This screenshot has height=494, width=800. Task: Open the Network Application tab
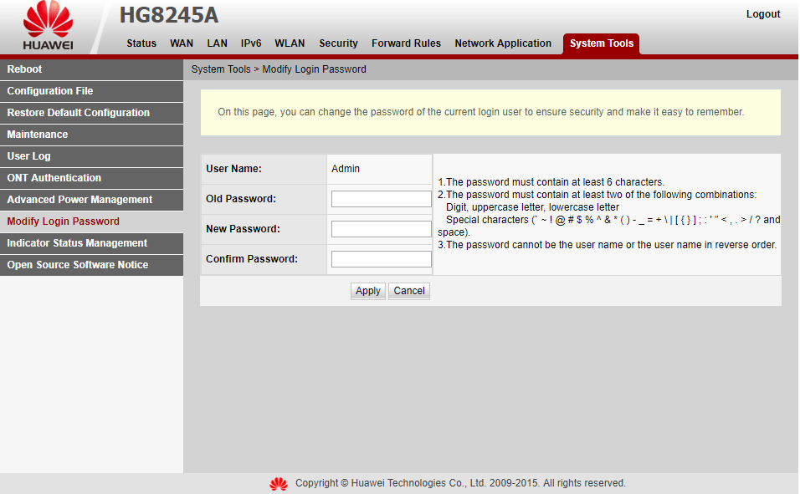click(x=503, y=43)
